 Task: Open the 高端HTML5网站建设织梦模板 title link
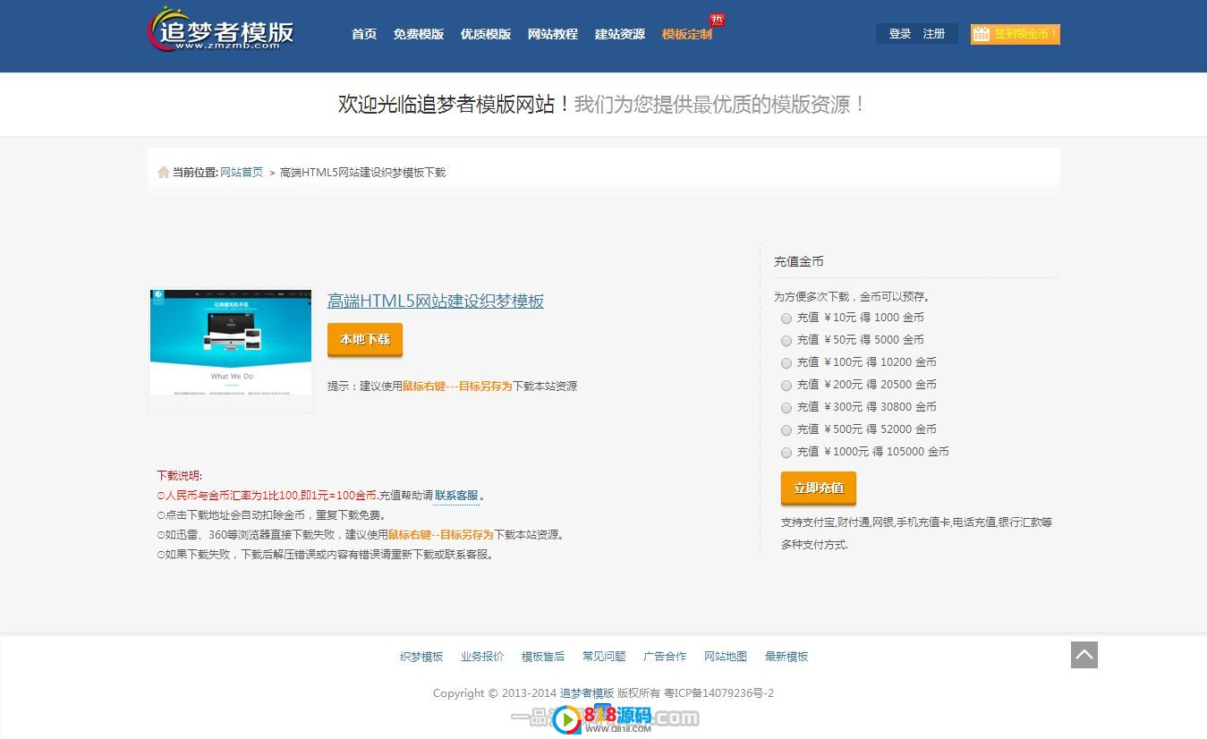pos(436,302)
